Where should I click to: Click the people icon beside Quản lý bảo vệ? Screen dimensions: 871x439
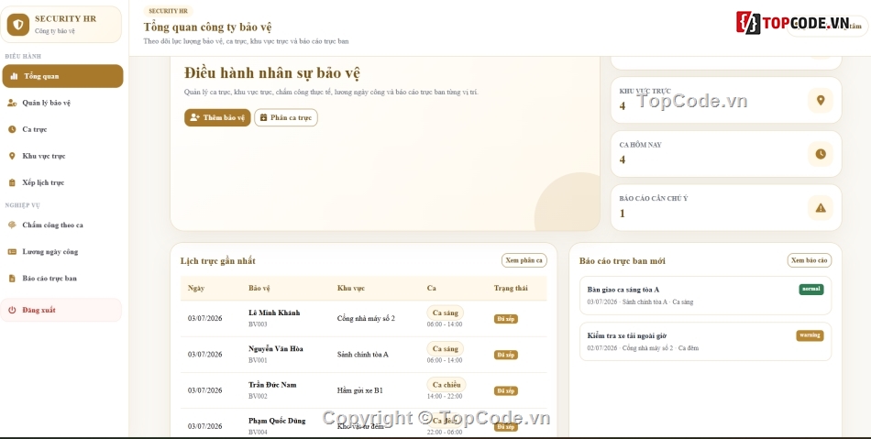coord(12,103)
